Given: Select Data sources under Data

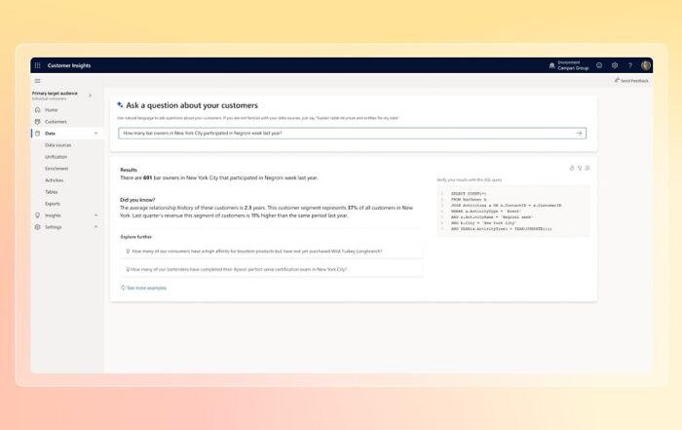Looking at the screenshot, I should [x=57, y=145].
